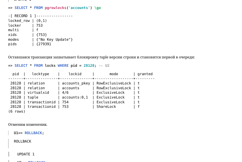This screenshot has width=242, height=162.
Task: Click the 4/6 lockid cell
Action: coord(65,93)
